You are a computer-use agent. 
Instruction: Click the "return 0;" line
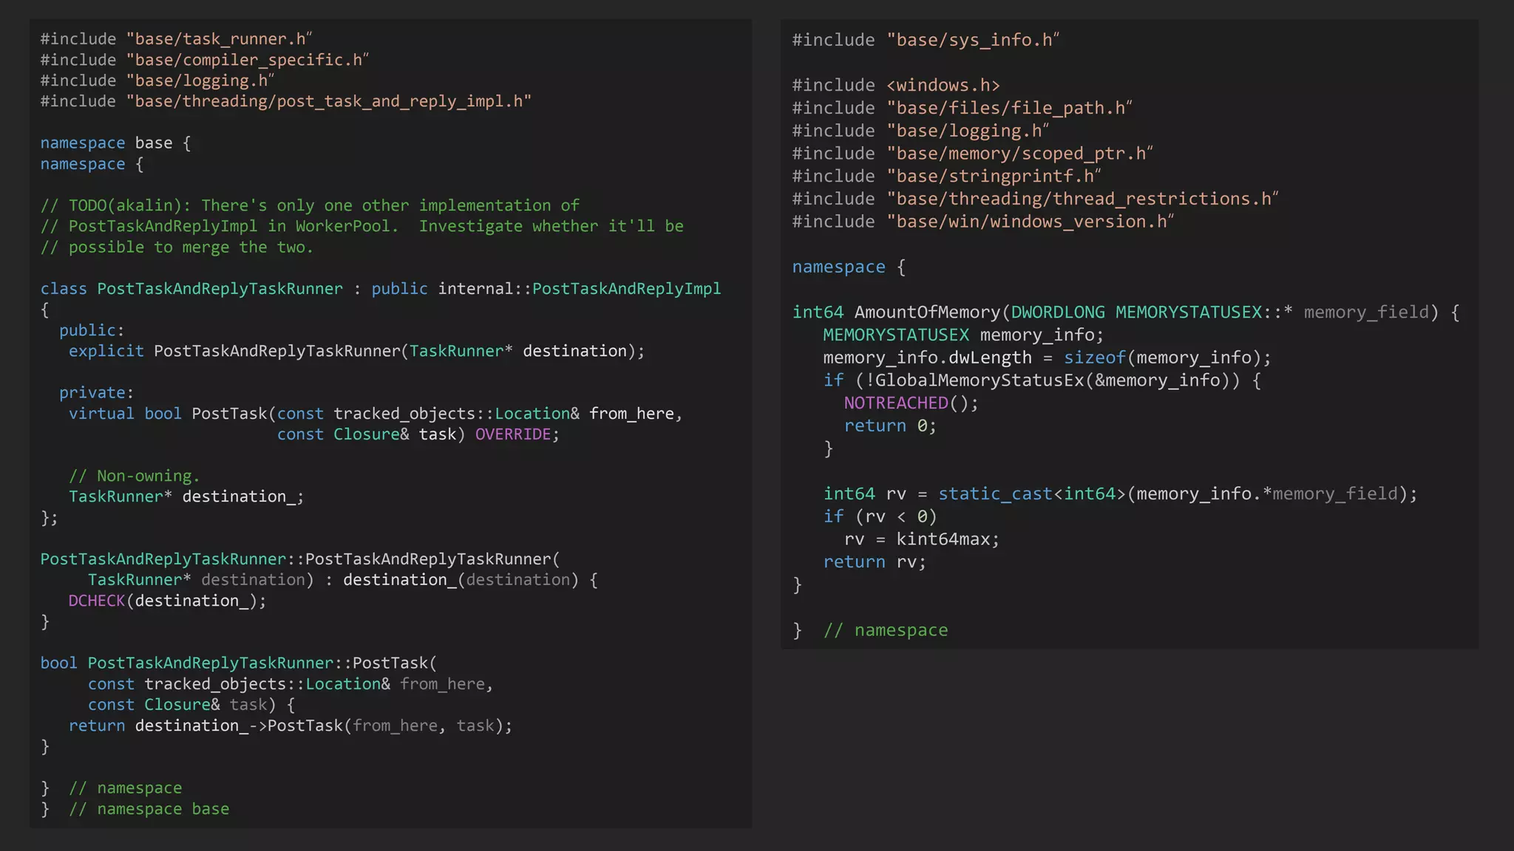tap(890, 426)
